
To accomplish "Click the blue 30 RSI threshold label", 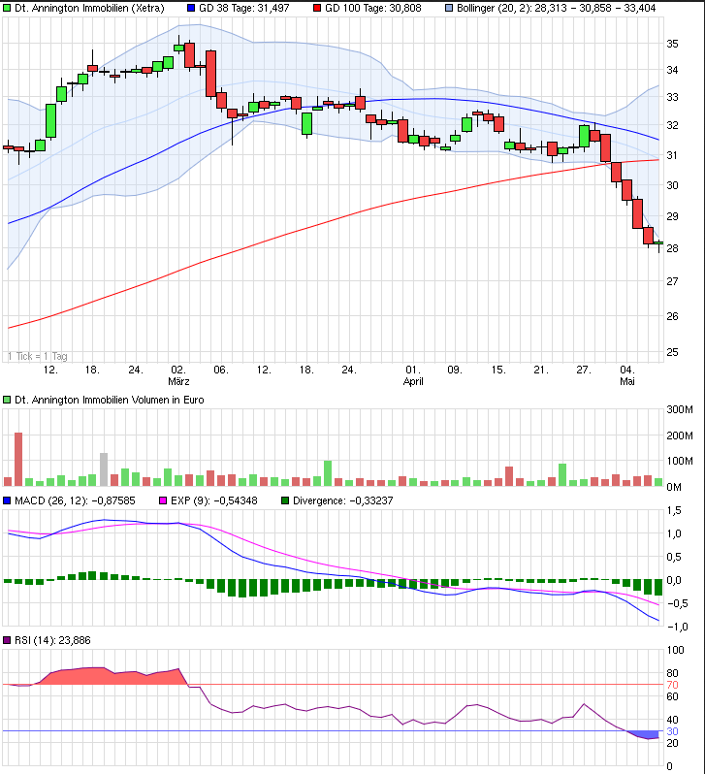I will point(672,731).
